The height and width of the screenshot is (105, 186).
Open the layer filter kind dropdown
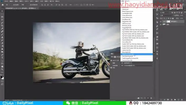(165, 13)
